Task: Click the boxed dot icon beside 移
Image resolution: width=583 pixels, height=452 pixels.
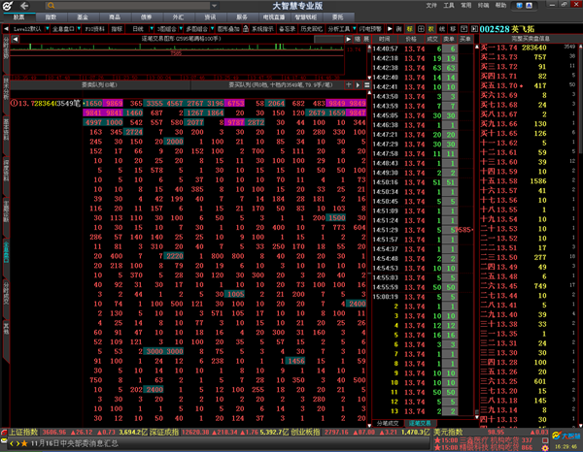Action: pos(464,28)
